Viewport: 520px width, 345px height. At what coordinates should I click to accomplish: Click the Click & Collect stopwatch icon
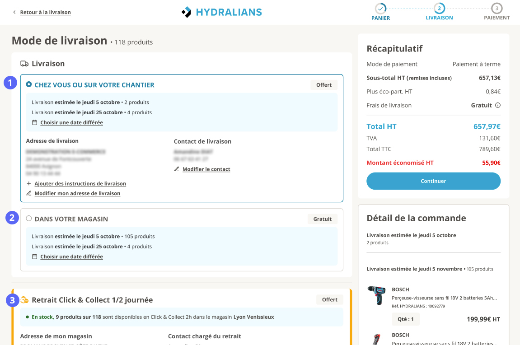pyautogui.click(x=24, y=300)
